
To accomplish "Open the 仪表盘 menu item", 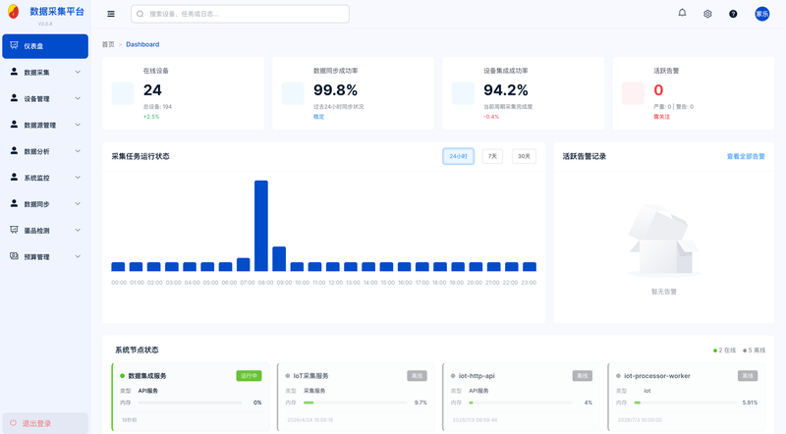I will (x=45, y=46).
